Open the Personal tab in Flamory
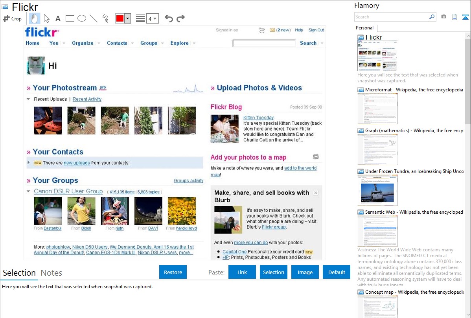This screenshot has height=318, width=471. (x=365, y=28)
